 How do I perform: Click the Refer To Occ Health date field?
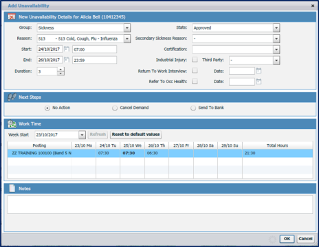242,82
